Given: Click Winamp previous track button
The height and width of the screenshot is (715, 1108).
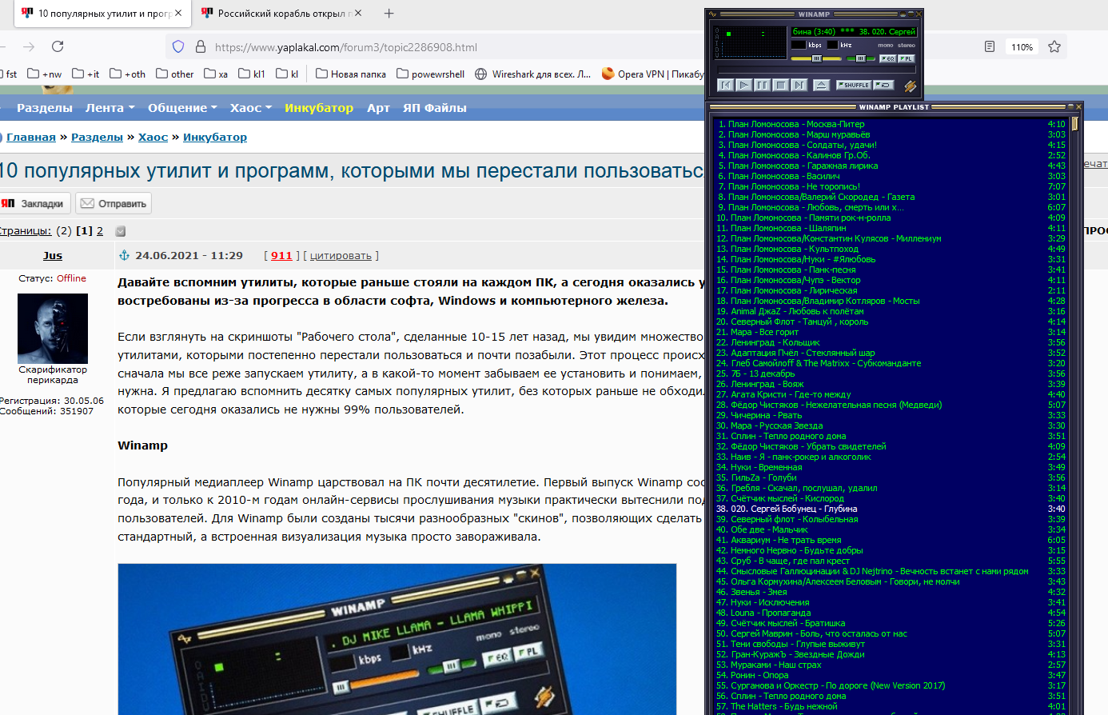Looking at the screenshot, I should (x=725, y=85).
